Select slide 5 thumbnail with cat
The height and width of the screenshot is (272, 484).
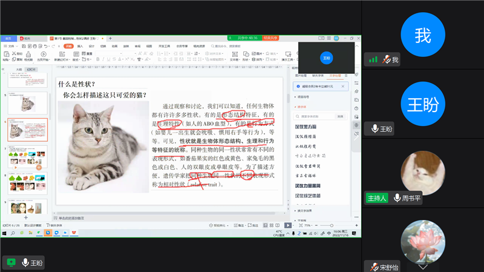[27, 103]
